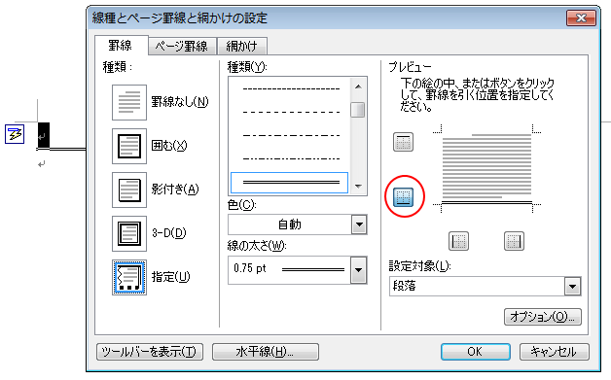The width and height of the screenshot is (611, 380).
Task: Select the 3-D border setting icon
Action: point(129,233)
